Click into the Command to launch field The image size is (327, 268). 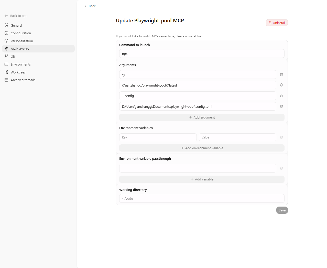pos(202,53)
